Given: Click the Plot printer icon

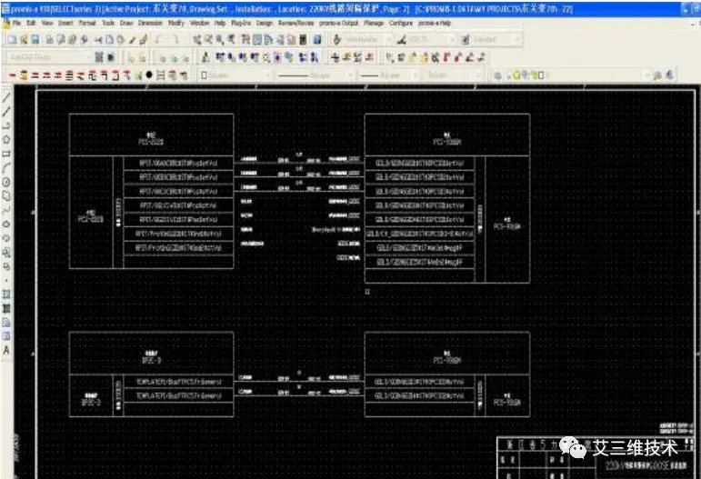Looking at the screenshot, I should point(49,40).
